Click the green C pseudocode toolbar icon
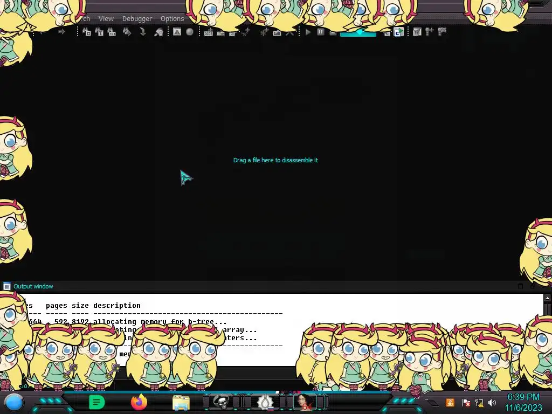Viewport: 552px width, 414px height. [x=398, y=32]
